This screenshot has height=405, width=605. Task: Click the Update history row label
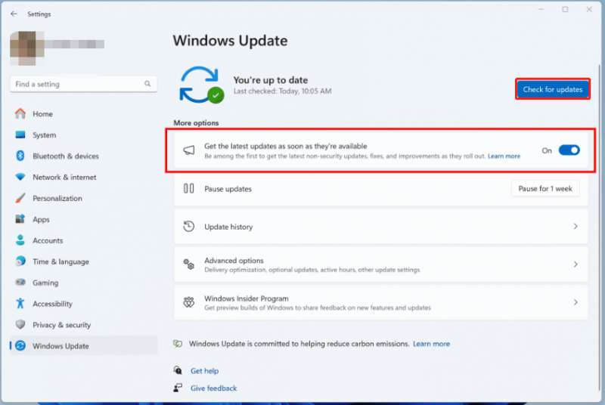228,227
